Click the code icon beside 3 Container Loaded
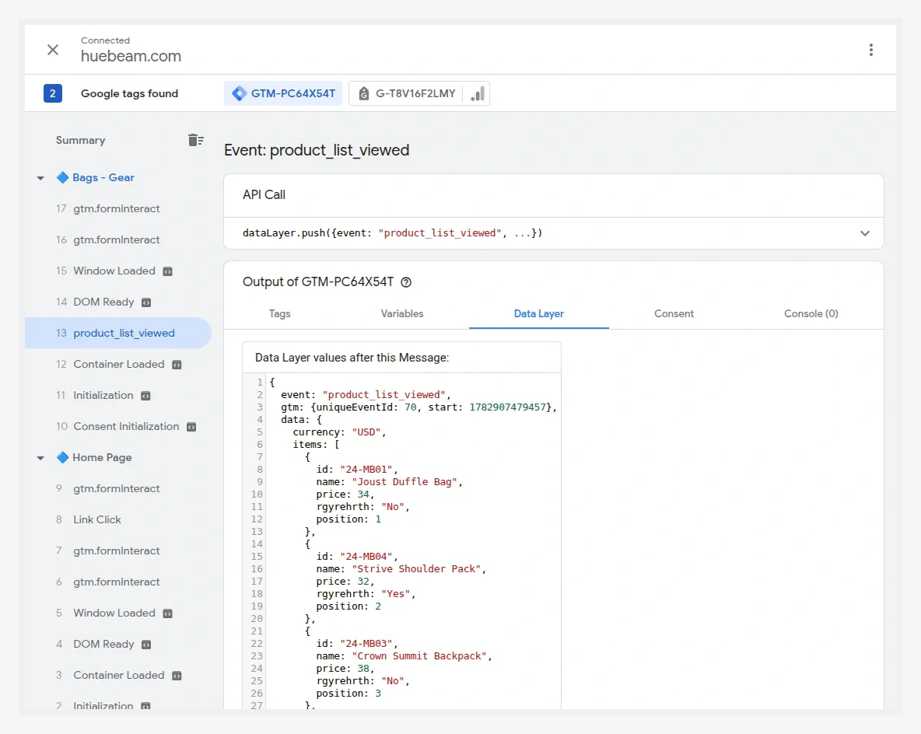Image resolution: width=921 pixels, height=734 pixels. [x=177, y=676]
